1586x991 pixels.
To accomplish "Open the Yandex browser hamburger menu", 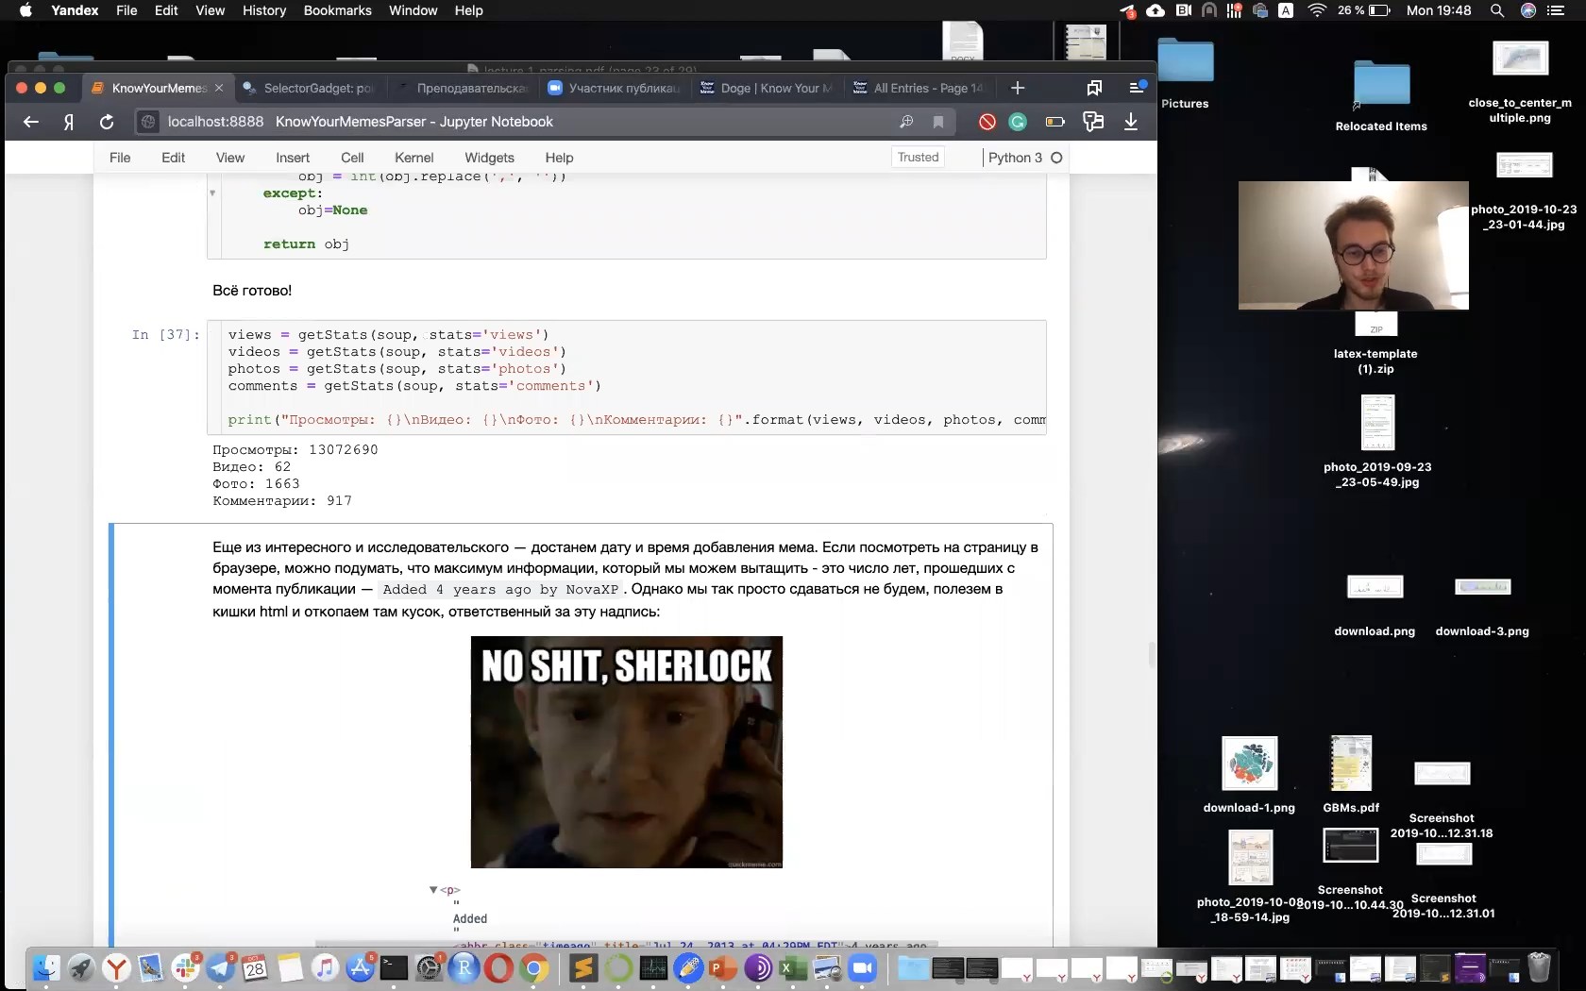I will [x=1138, y=88].
